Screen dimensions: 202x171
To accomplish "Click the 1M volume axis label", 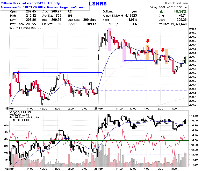I will [6, 160].
